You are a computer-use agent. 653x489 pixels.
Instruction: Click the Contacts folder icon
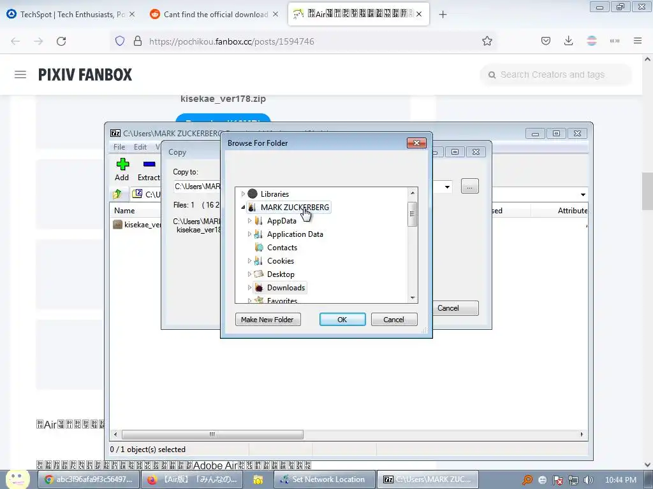pos(259,248)
